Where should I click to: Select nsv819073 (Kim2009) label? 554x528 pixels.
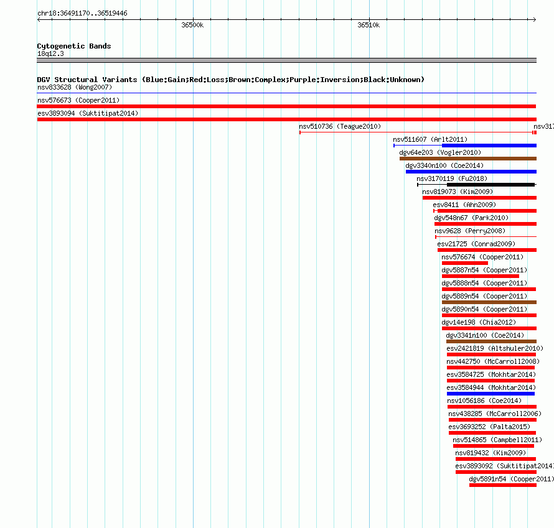(458, 192)
